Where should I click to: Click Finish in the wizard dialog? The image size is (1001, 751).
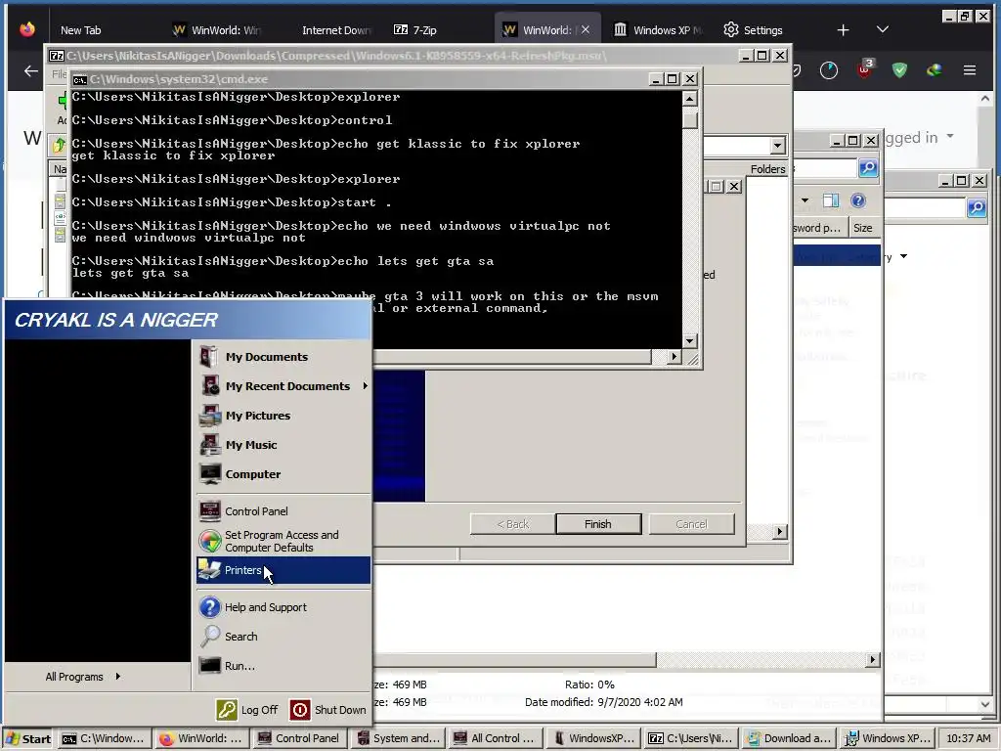(598, 524)
